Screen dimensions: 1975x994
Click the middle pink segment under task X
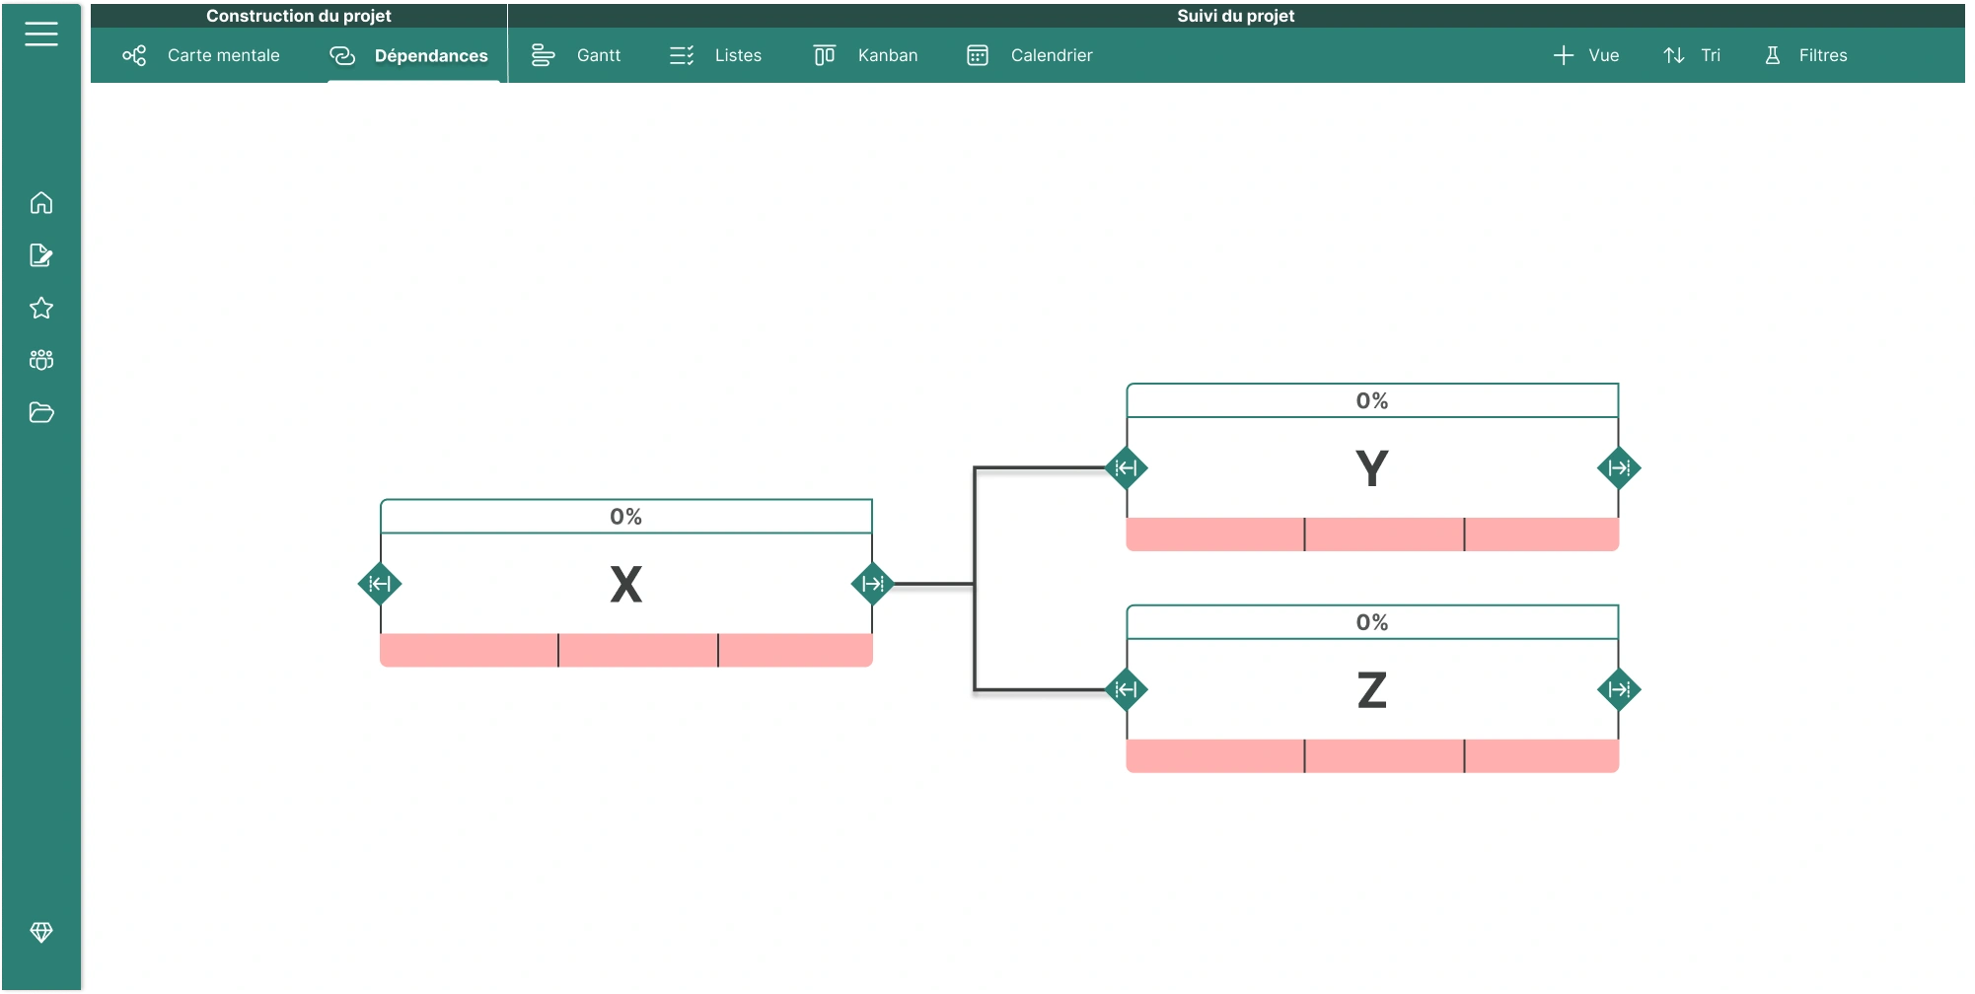click(x=638, y=650)
